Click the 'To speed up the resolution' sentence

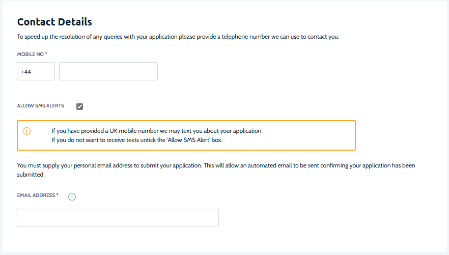pos(178,37)
